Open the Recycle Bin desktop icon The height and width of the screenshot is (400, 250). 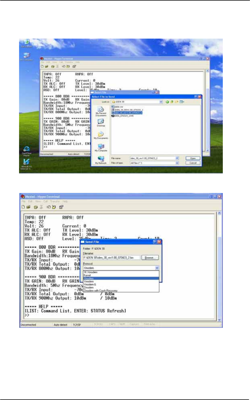(27, 44)
